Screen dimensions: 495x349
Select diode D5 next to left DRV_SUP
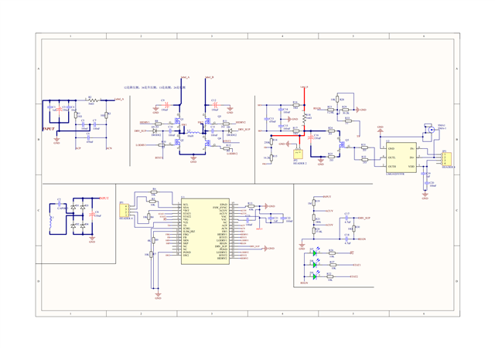click(x=155, y=130)
